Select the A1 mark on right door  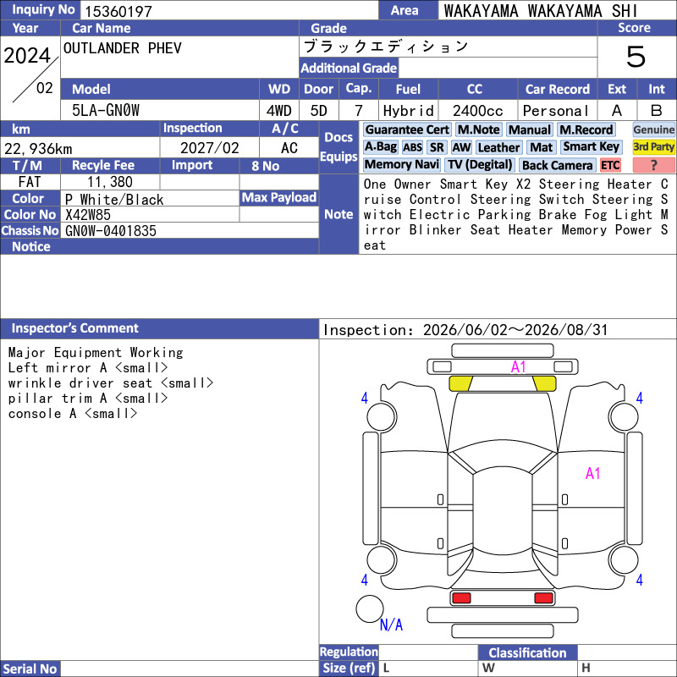(x=593, y=474)
